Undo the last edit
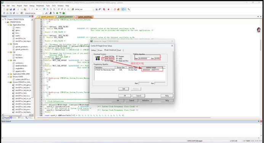This screenshot has height=143, width=264. (x=29, y=9)
